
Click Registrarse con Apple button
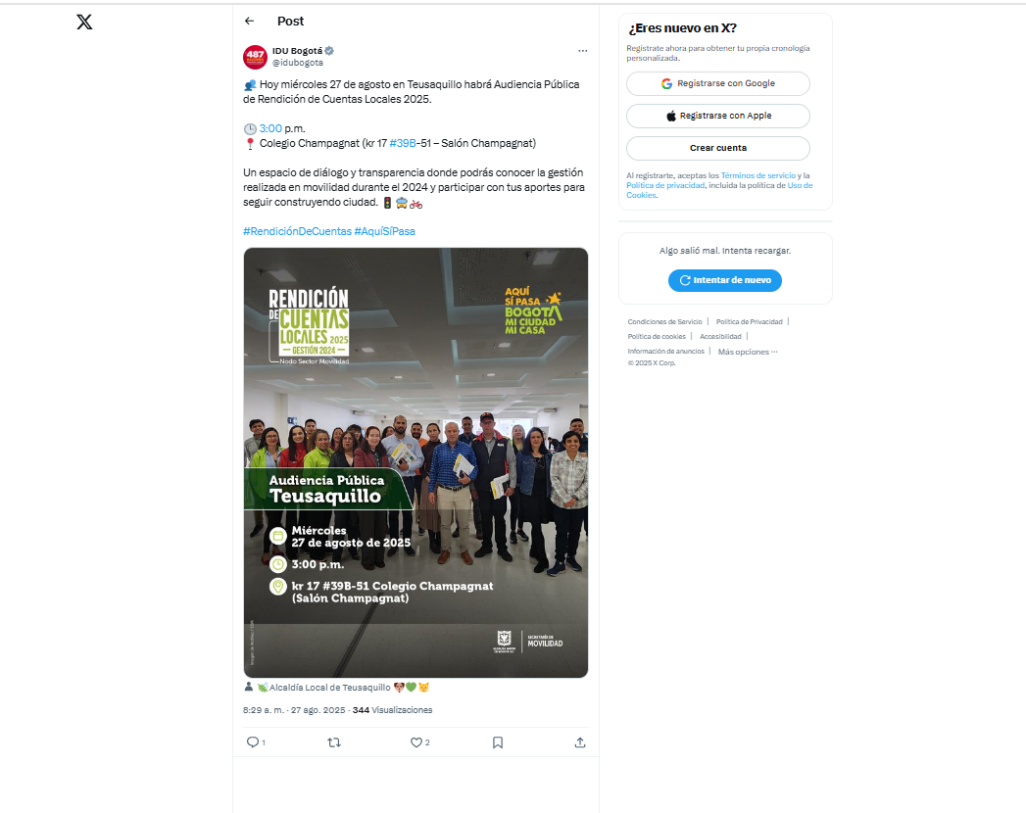click(x=717, y=116)
